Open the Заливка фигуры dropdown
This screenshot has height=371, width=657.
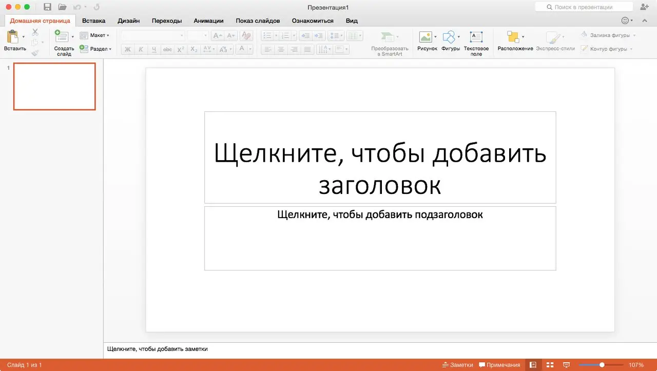[608, 35]
